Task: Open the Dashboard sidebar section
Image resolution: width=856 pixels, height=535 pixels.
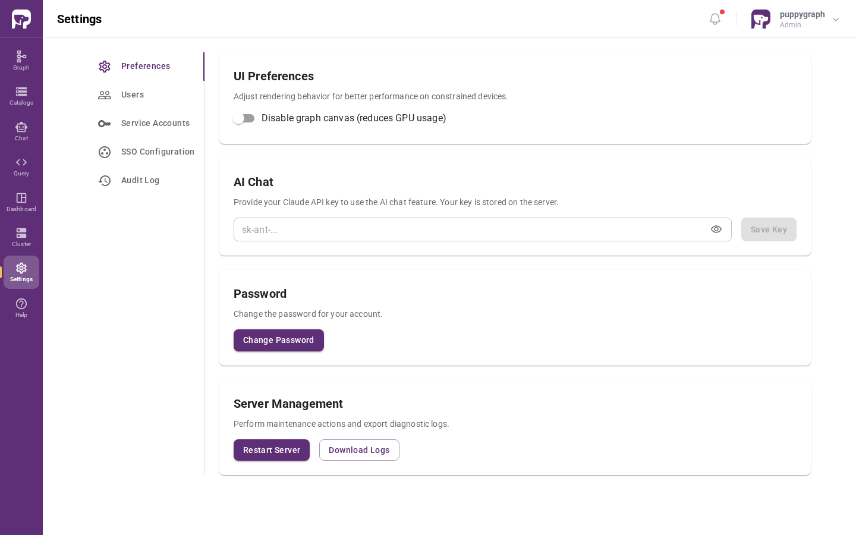Action: tap(21, 202)
